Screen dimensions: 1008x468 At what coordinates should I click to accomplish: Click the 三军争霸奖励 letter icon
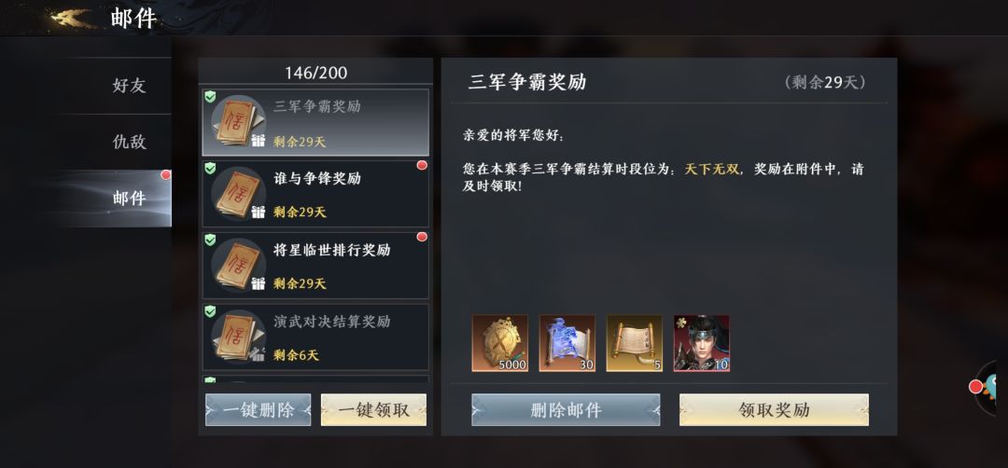click(x=238, y=121)
